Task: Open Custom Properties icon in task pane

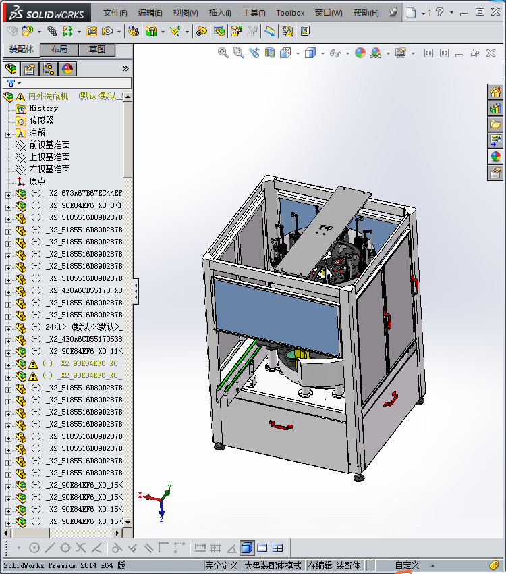Action: (496, 173)
